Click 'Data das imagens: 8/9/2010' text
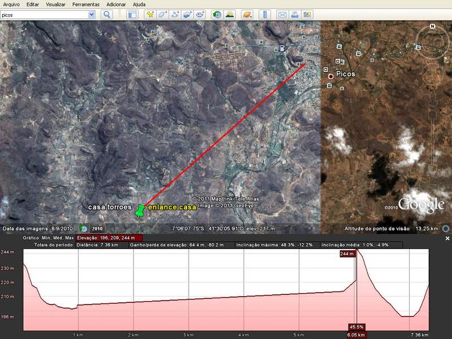This screenshot has height=339, width=452. tap(38, 229)
